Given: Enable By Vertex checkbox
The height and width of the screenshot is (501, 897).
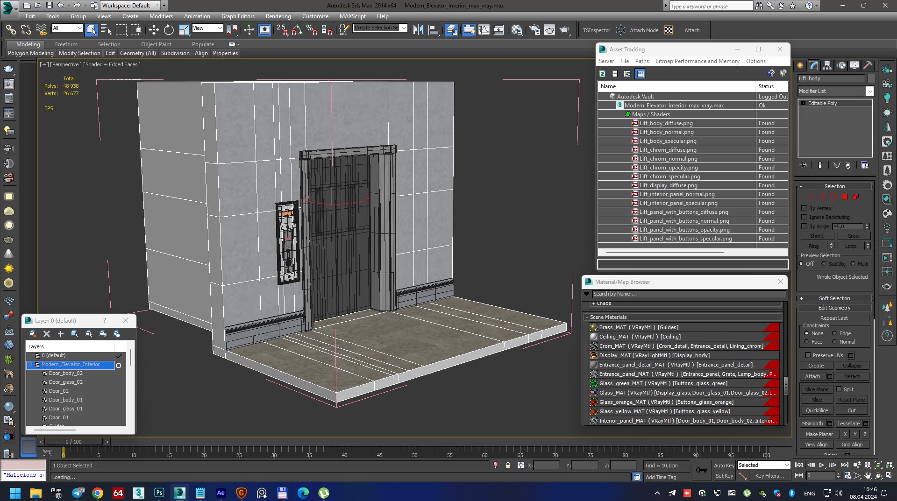Looking at the screenshot, I should 804,208.
